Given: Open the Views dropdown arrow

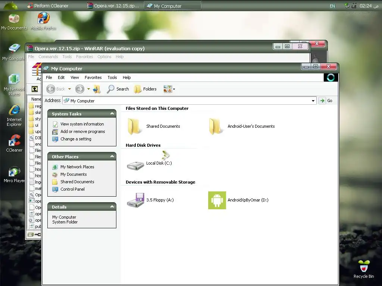Looking at the screenshot, I should click(x=174, y=89).
